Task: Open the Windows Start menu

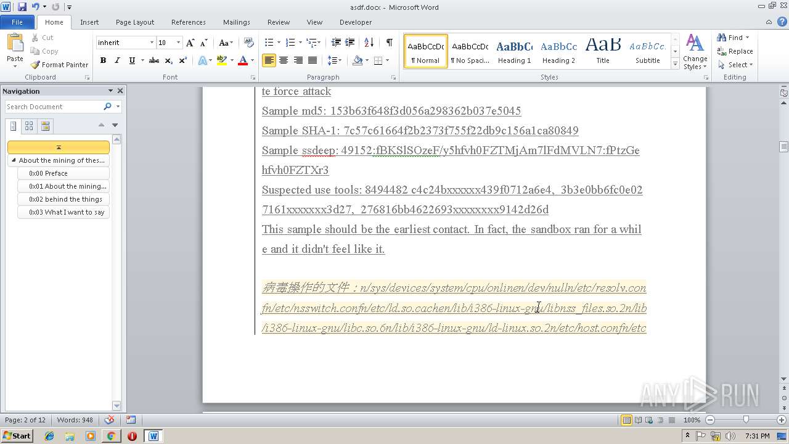Action: (17, 436)
